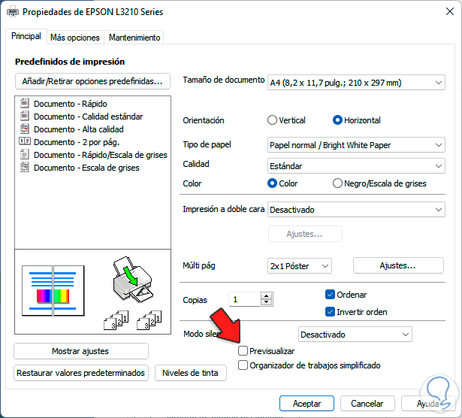Click the right collate pages icon

[x=149, y=320]
